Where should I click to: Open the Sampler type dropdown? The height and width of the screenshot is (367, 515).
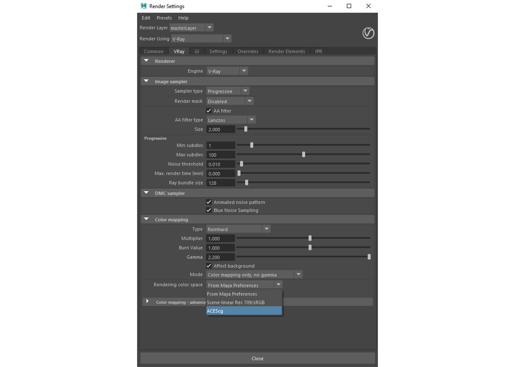pyautogui.click(x=228, y=91)
